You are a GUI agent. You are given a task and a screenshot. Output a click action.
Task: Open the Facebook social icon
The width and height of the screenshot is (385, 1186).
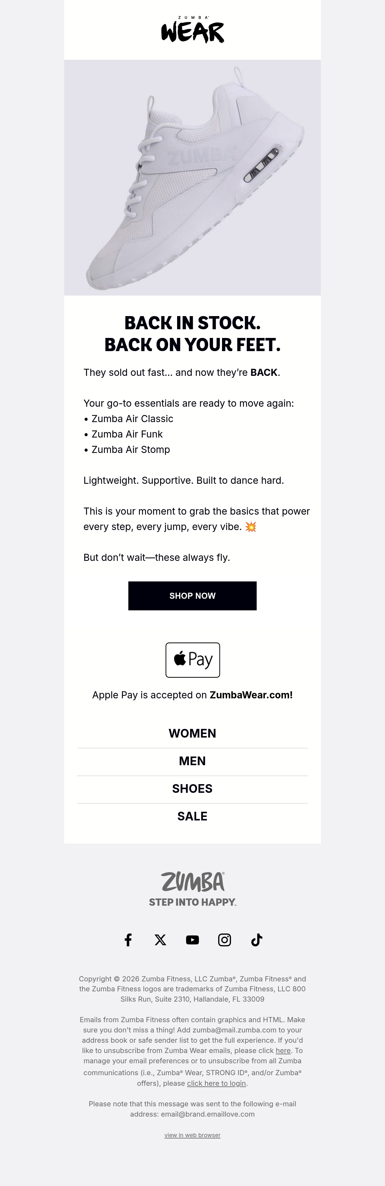pos(128,940)
